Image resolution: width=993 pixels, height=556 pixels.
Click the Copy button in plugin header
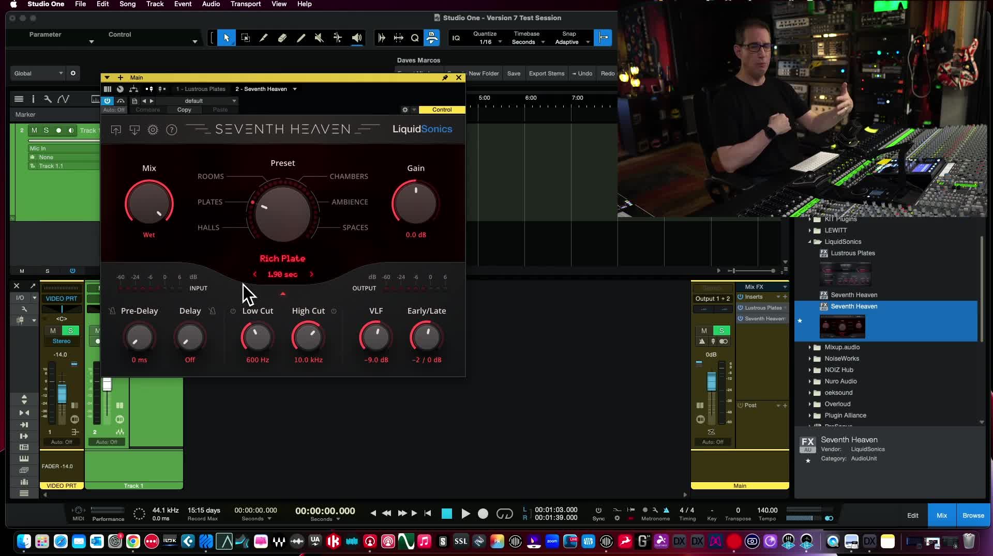[184, 110]
